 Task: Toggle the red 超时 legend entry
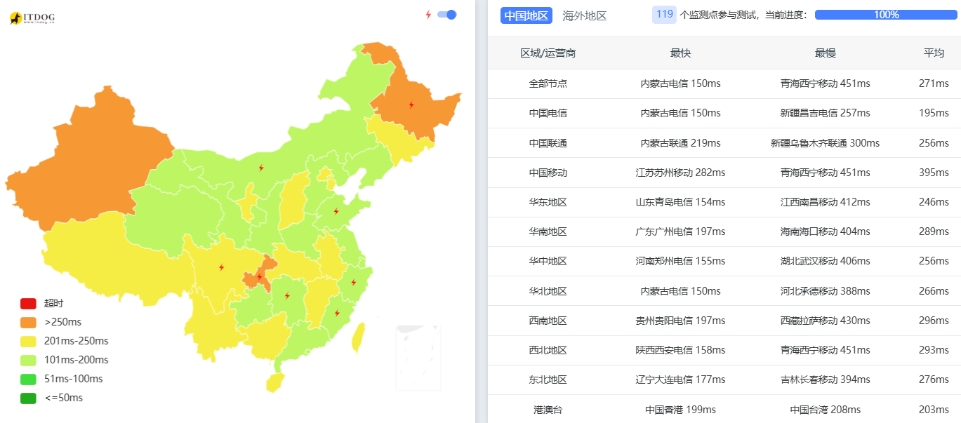tap(42, 303)
